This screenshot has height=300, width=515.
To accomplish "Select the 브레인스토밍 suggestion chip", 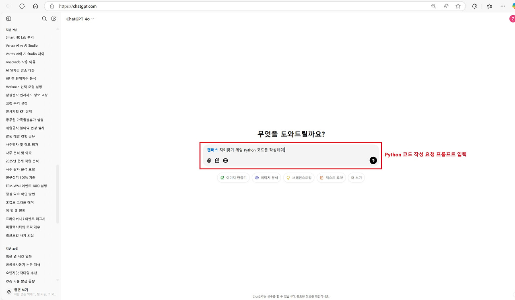I will [299, 178].
